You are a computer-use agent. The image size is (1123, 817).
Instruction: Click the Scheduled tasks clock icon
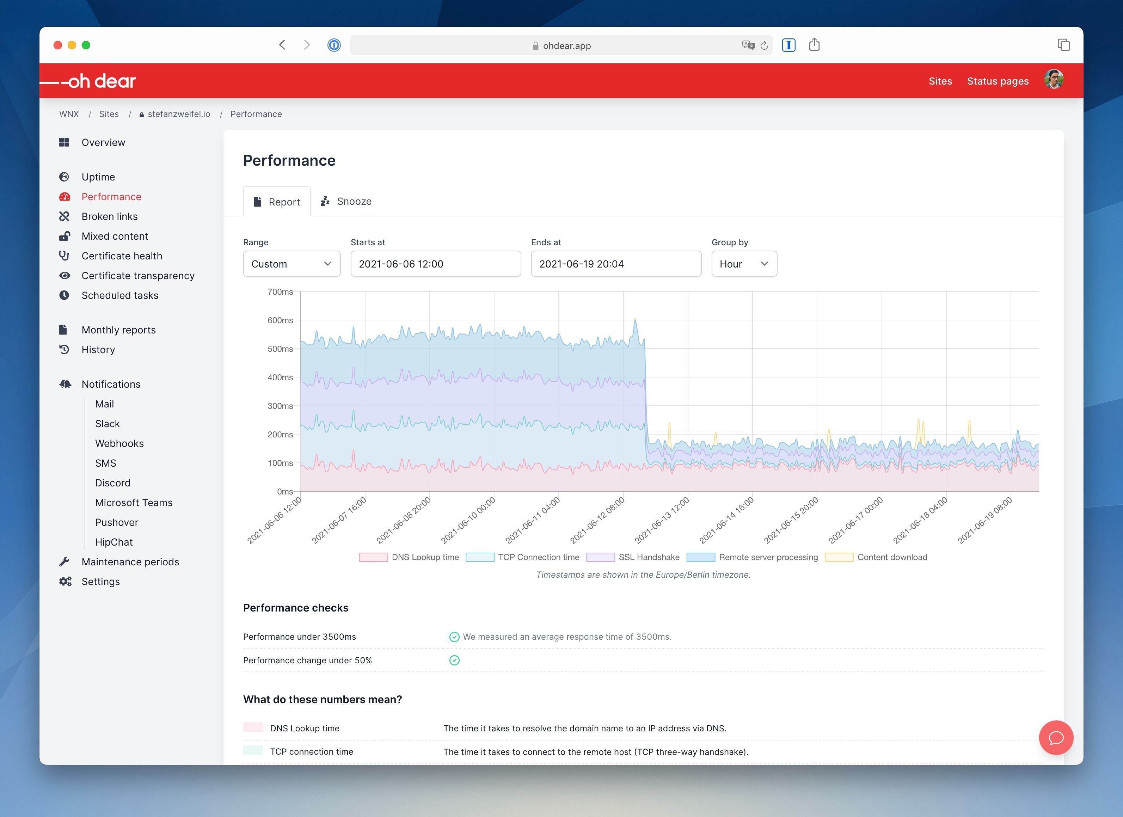pos(65,296)
